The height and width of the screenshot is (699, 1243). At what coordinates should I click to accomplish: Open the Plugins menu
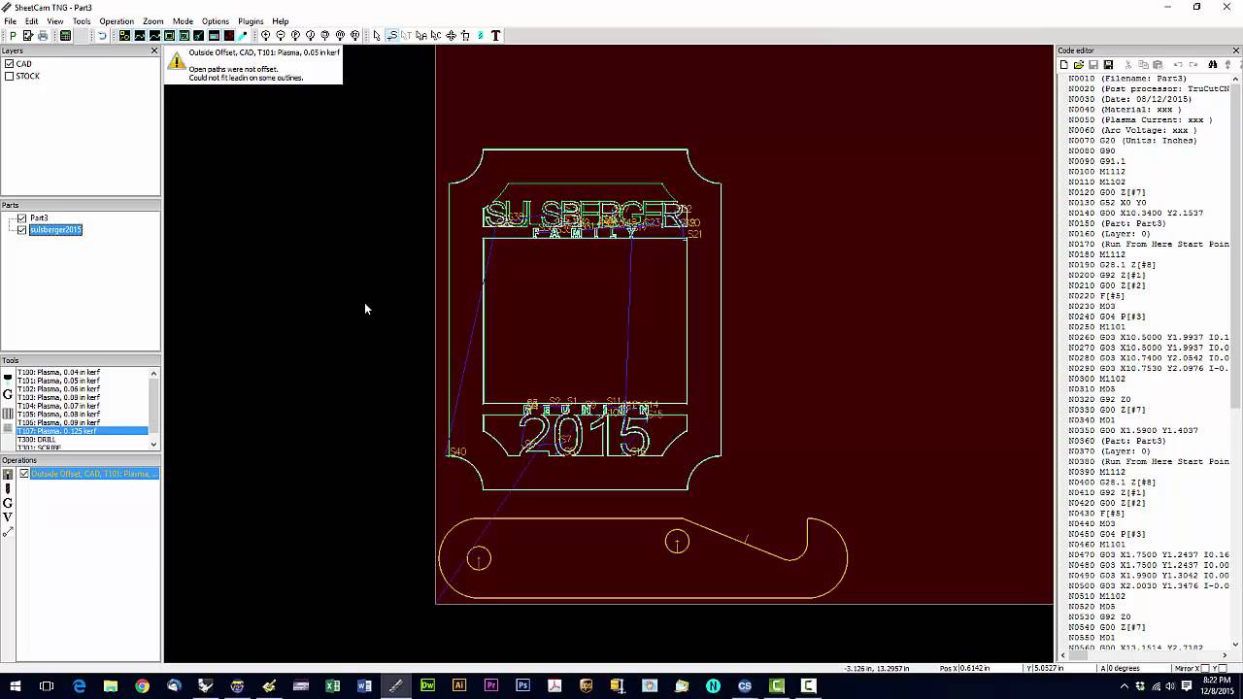251,21
